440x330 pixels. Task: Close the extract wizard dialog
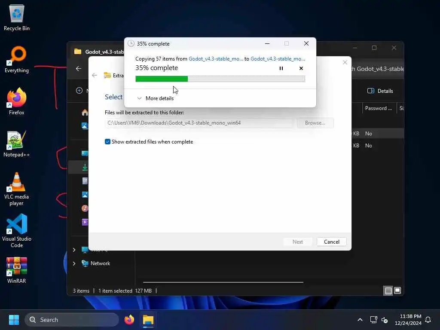[x=345, y=62]
